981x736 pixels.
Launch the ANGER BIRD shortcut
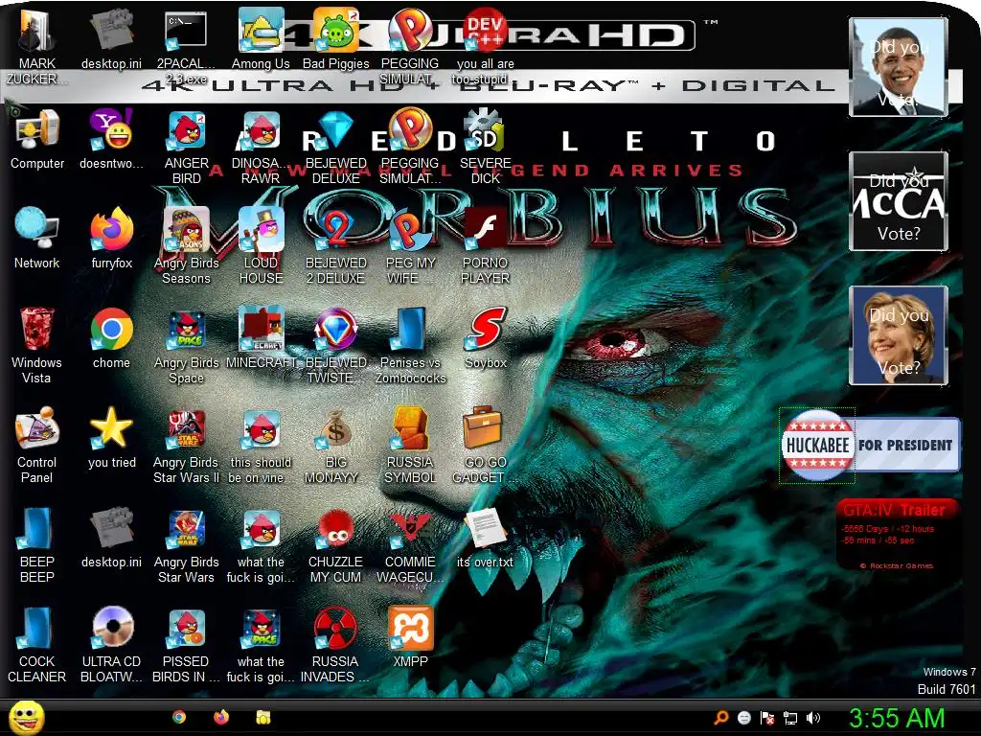(x=186, y=147)
